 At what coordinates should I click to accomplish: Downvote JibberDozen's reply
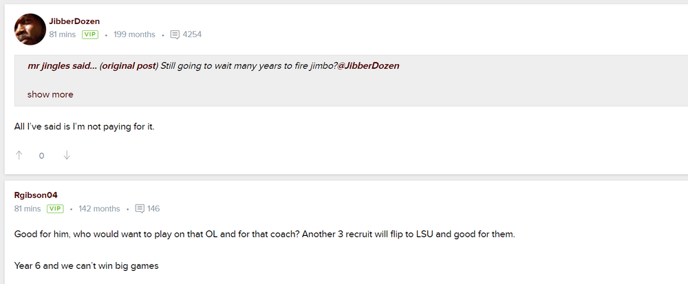pos(67,155)
